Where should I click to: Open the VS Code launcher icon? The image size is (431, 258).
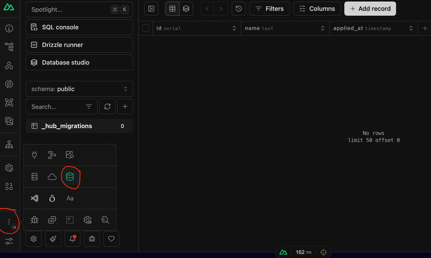click(x=34, y=198)
